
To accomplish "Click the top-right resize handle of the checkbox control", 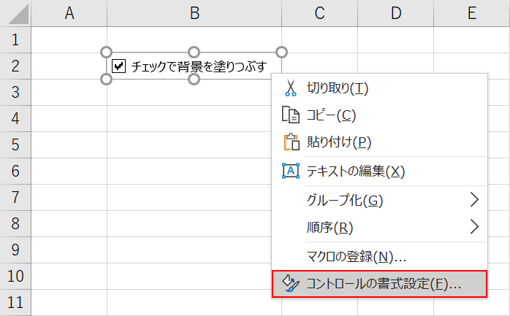I will click(282, 52).
